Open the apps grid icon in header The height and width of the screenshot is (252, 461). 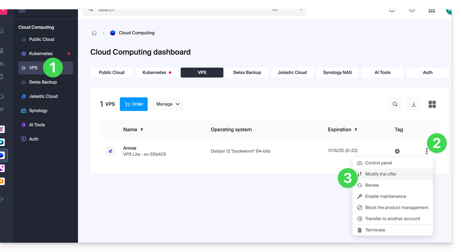[x=432, y=11]
